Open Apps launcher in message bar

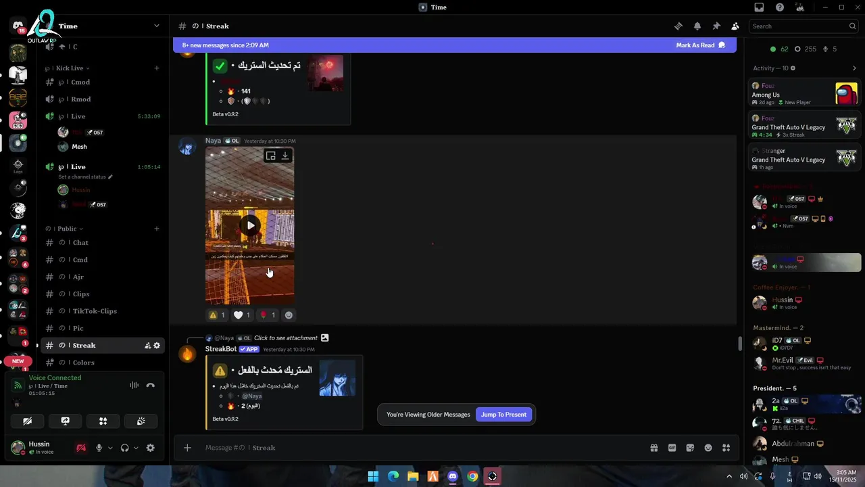tap(726, 448)
